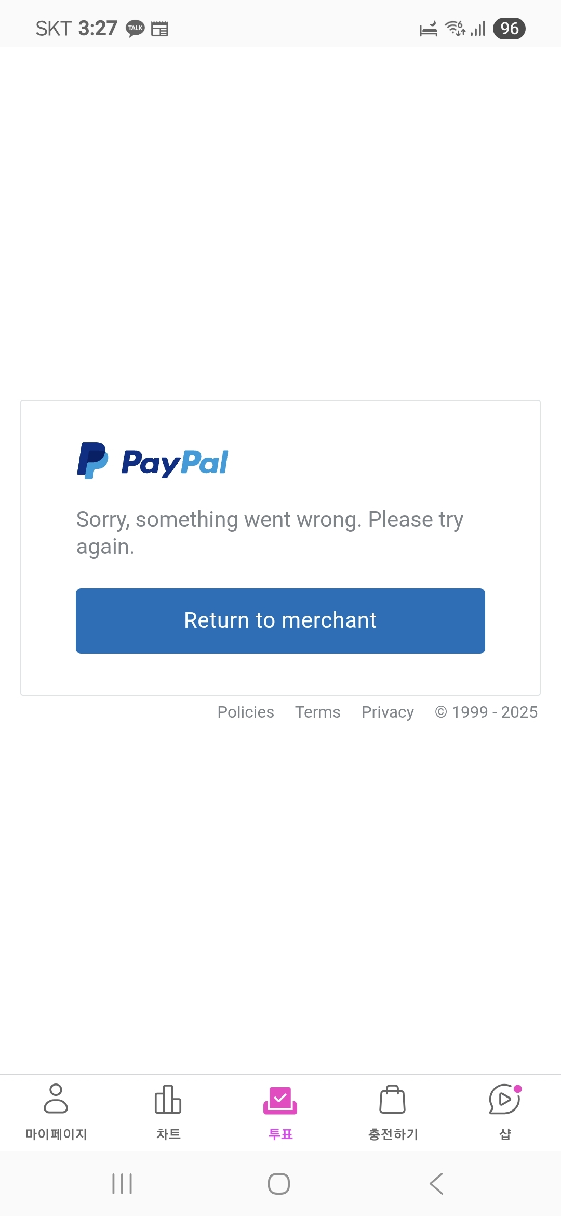
Task: Open the 차트 chart icon
Action: (x=168, y=1099)
